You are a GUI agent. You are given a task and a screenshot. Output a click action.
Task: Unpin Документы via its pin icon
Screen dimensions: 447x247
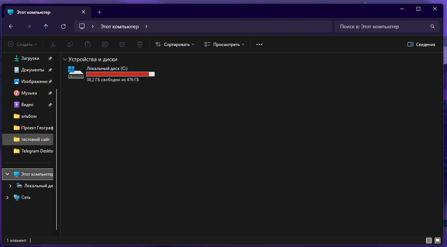50,70
